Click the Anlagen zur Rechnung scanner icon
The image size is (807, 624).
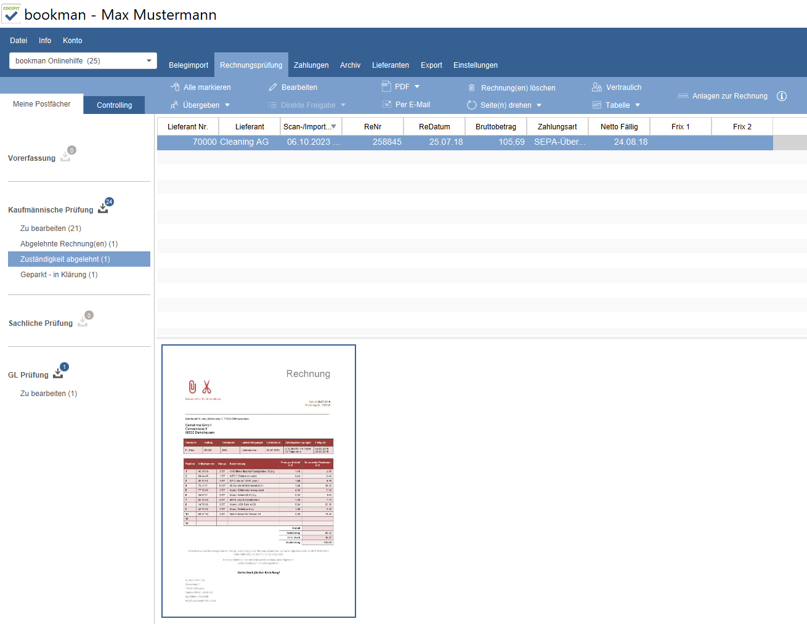(x=683, y=96)
